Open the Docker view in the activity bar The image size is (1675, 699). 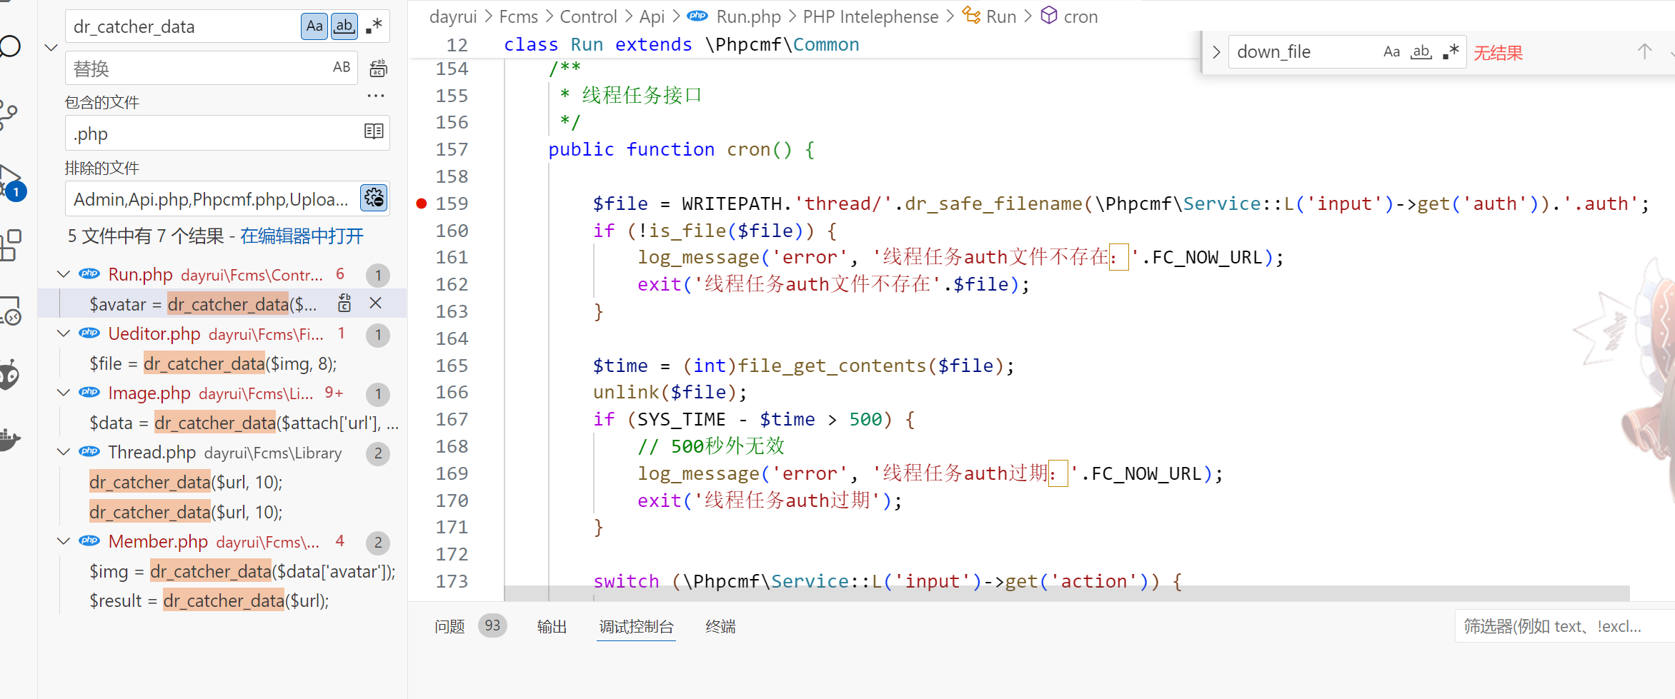coord(9,438)
